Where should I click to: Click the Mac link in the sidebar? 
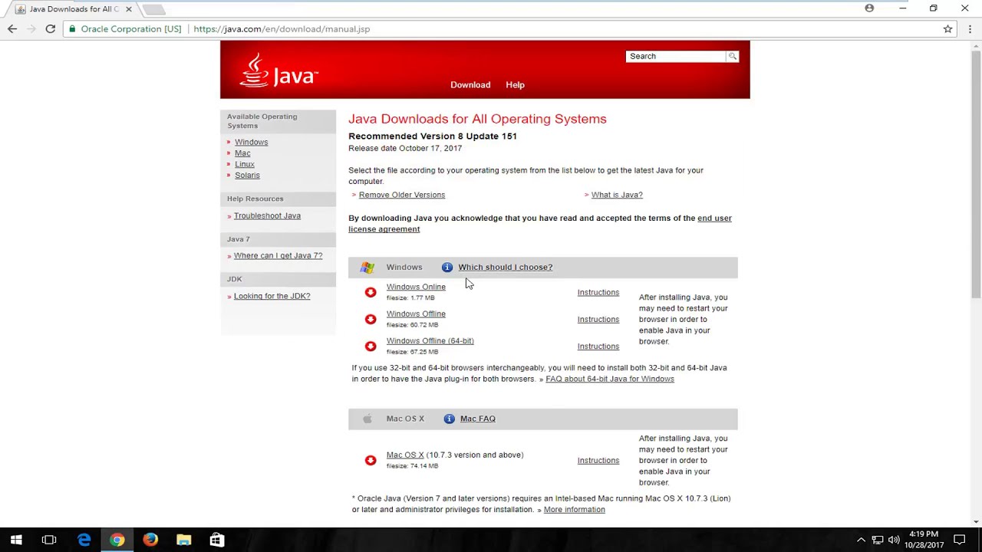242,153
